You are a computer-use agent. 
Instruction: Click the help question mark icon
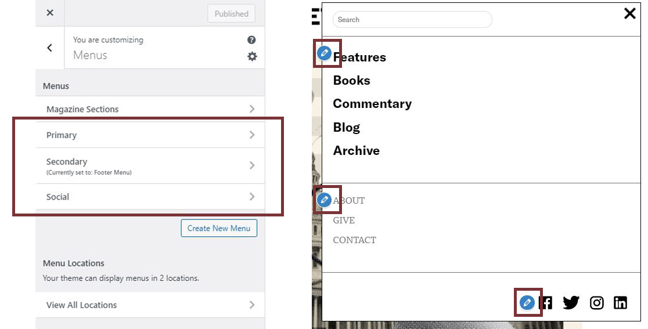click(251, 40)
